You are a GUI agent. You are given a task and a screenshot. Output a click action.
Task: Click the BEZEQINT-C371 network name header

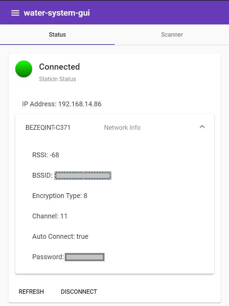pos(48,128)
